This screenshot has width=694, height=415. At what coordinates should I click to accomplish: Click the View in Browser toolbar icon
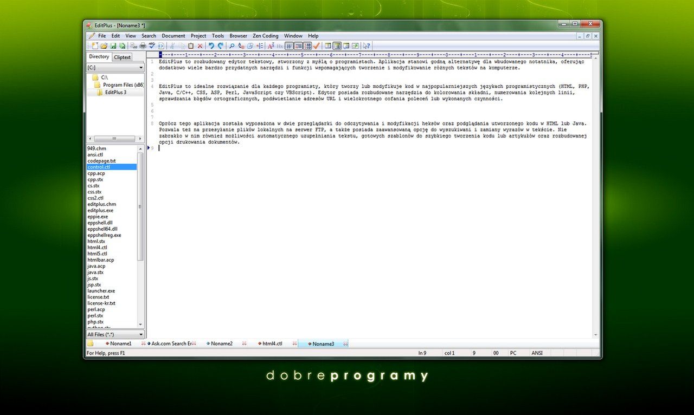[x=161, y=46]
